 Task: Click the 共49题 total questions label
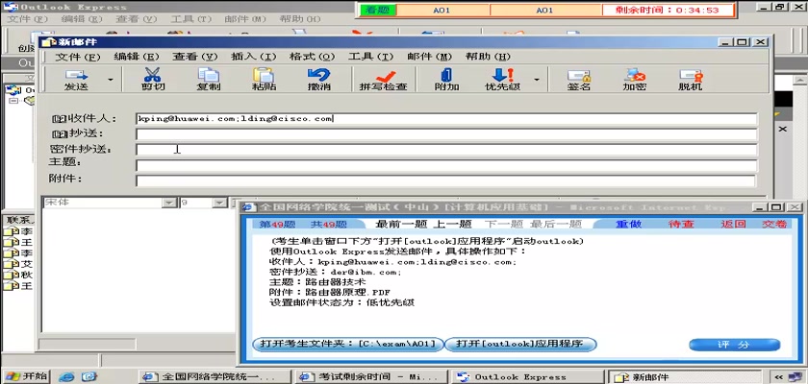pyautogui.click(x=329, y=224)
